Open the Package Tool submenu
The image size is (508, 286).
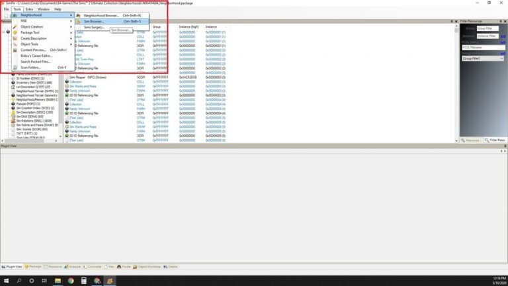pos(71,32)
